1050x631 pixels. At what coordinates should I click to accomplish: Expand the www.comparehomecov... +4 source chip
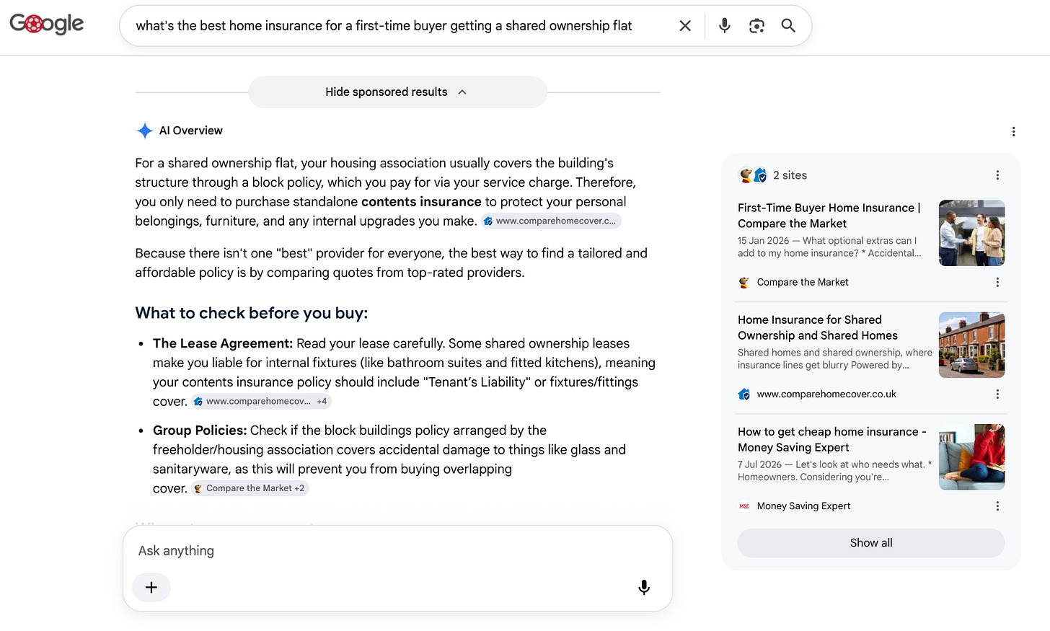[x=260, y=401]
